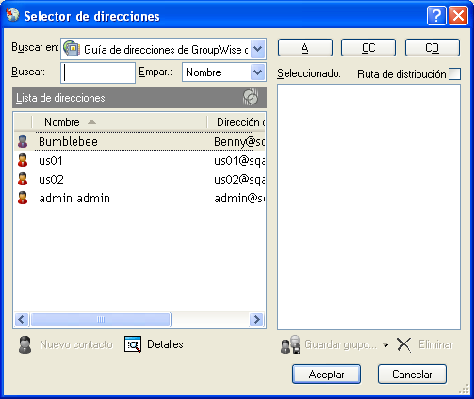Click the admin@ email address cell
Screen dimensions: 474x399
[239, 199]
